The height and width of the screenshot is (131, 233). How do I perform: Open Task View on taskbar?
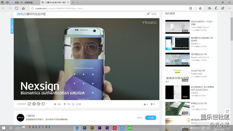[x=18, y=128]
